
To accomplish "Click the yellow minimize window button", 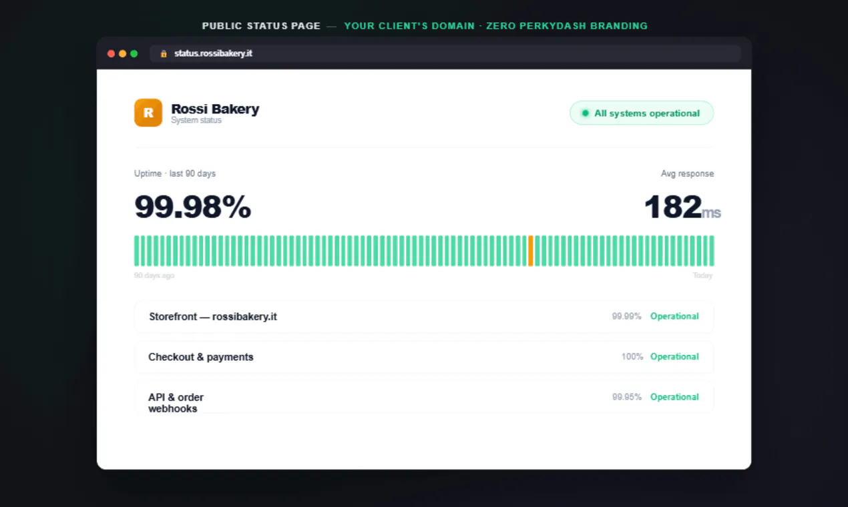I will 123,53.
